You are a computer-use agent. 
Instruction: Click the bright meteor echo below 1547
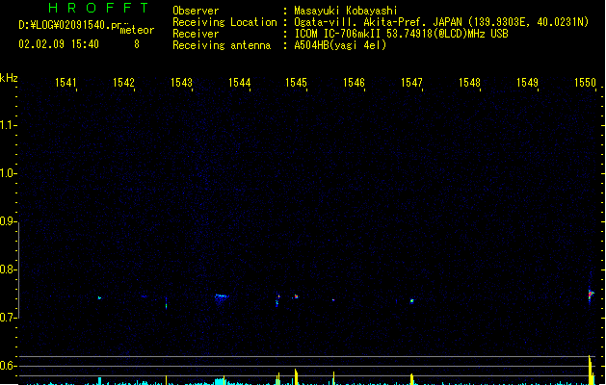(x=412, y=301)
